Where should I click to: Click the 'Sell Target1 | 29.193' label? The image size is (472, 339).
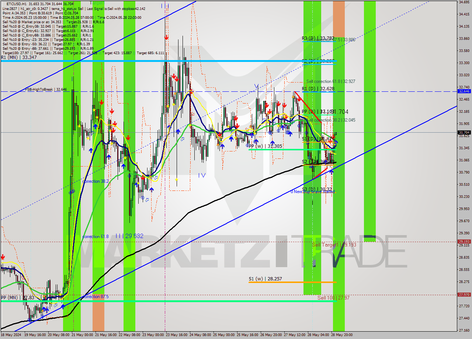click(334, 245)
